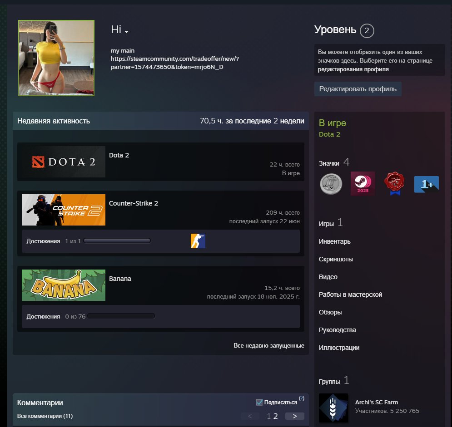Open the Counter-Strike 2 game banner
Screen dimensions: 452x427
pos(64,210)
